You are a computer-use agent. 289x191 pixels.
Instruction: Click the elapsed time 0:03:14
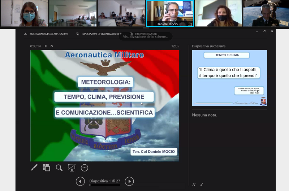point(35,46)
